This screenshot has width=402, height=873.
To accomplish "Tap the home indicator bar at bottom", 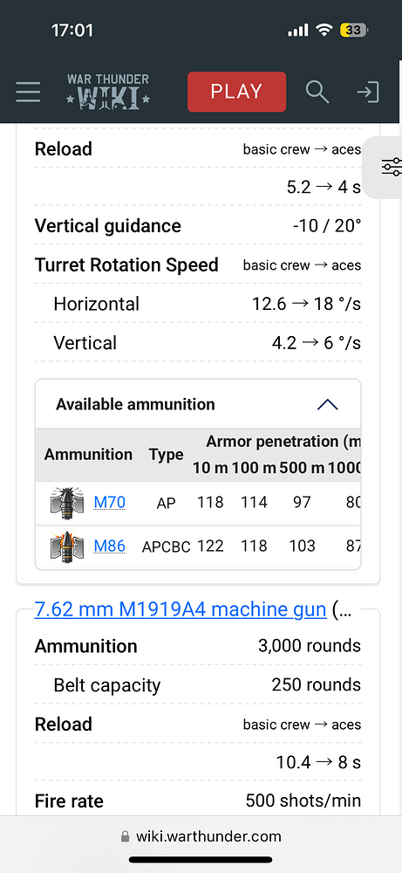I will (x=201, y=860).
